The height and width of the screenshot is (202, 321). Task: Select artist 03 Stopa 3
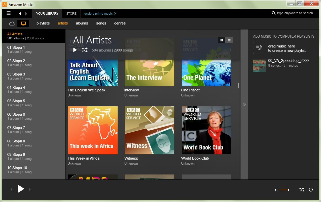pyautogui.click(x=34, y=76)
